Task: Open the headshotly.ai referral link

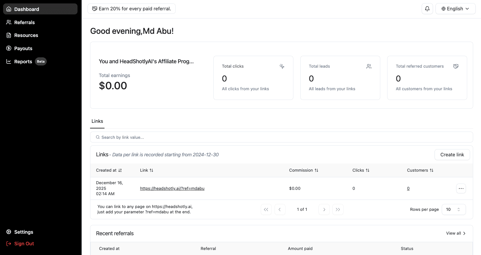Action: pos(172,189)
